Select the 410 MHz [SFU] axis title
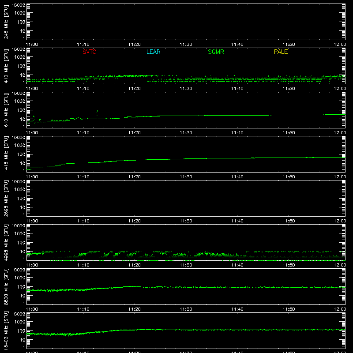 tap(6, 66)
